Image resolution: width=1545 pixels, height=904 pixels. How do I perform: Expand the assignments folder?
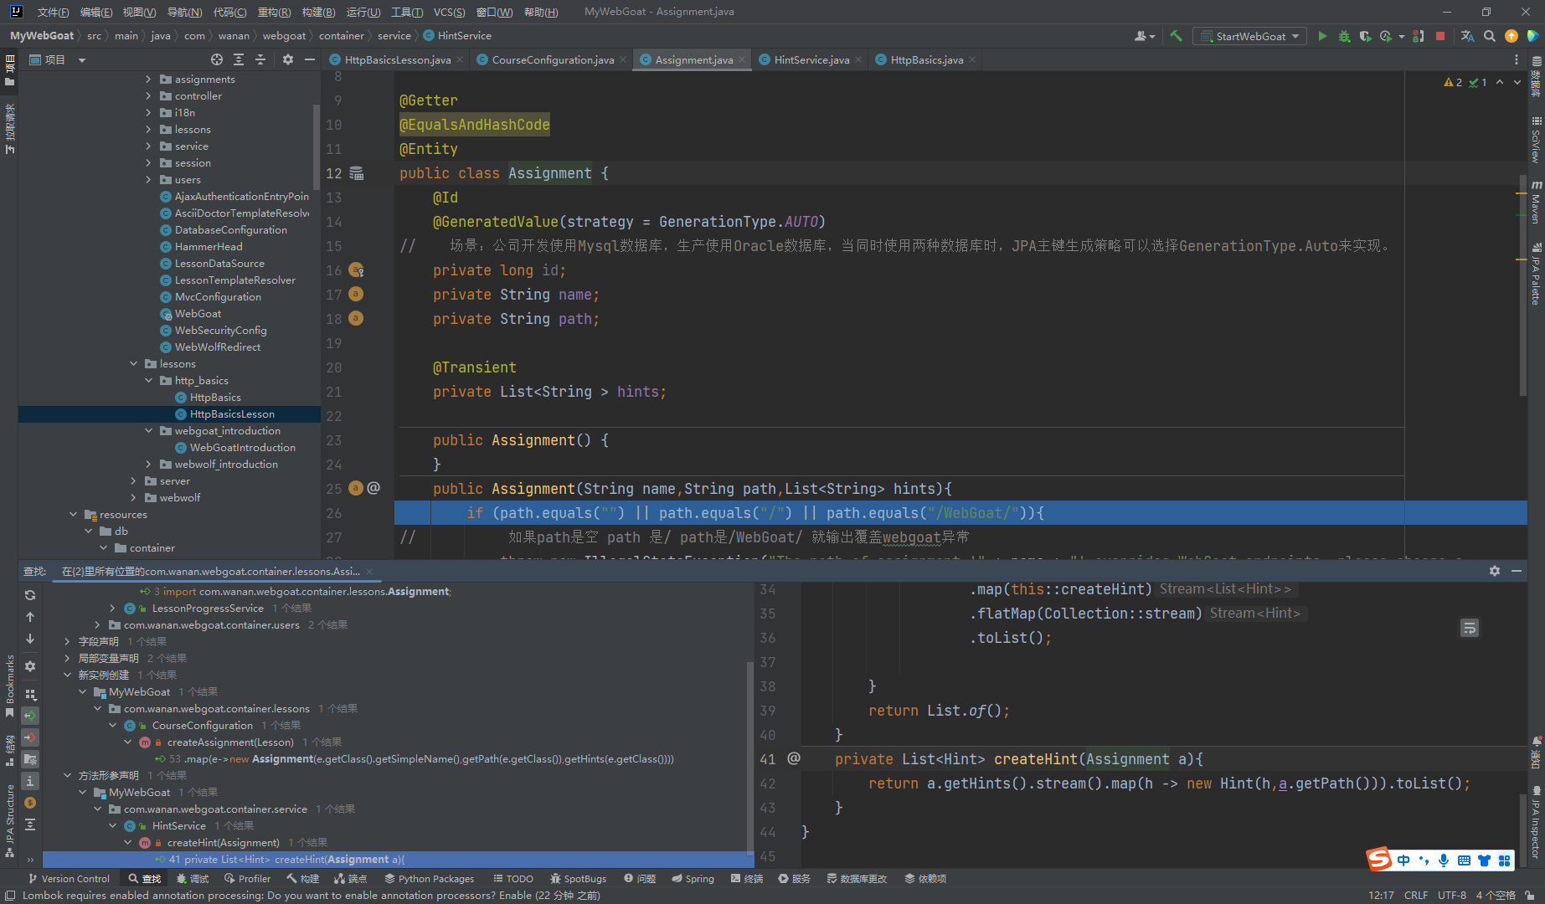(x=148, y=80)
